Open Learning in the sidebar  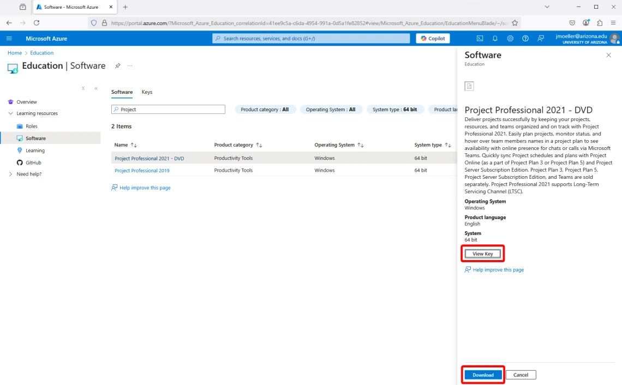tap(35, 151)
